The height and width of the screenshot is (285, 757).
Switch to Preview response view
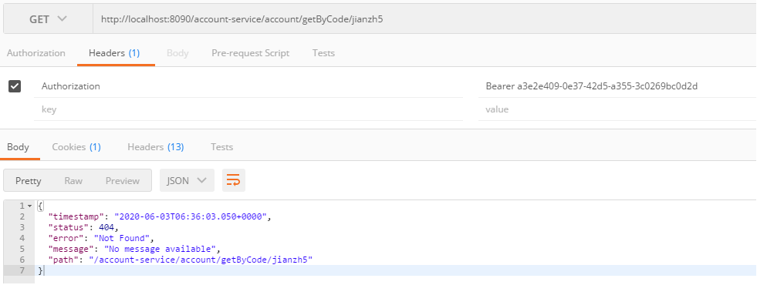pyautogui.click(x=123, y=181)
